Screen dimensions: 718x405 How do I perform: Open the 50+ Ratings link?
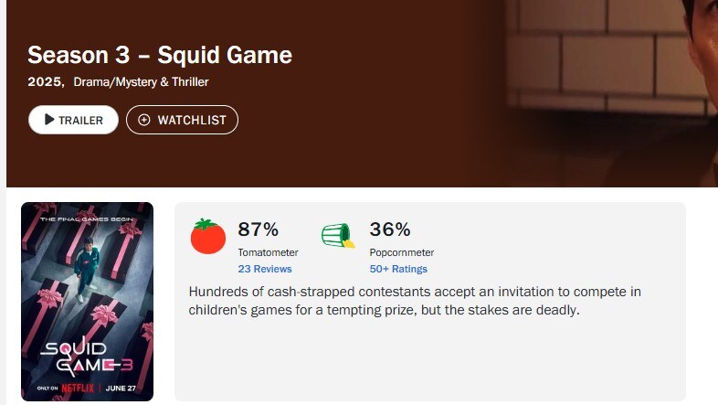[x=398, y=269]
